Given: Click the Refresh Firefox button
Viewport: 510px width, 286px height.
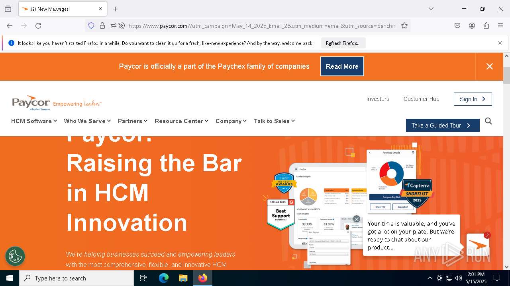Looking at the screenshot, I should [x=343, y=43].
